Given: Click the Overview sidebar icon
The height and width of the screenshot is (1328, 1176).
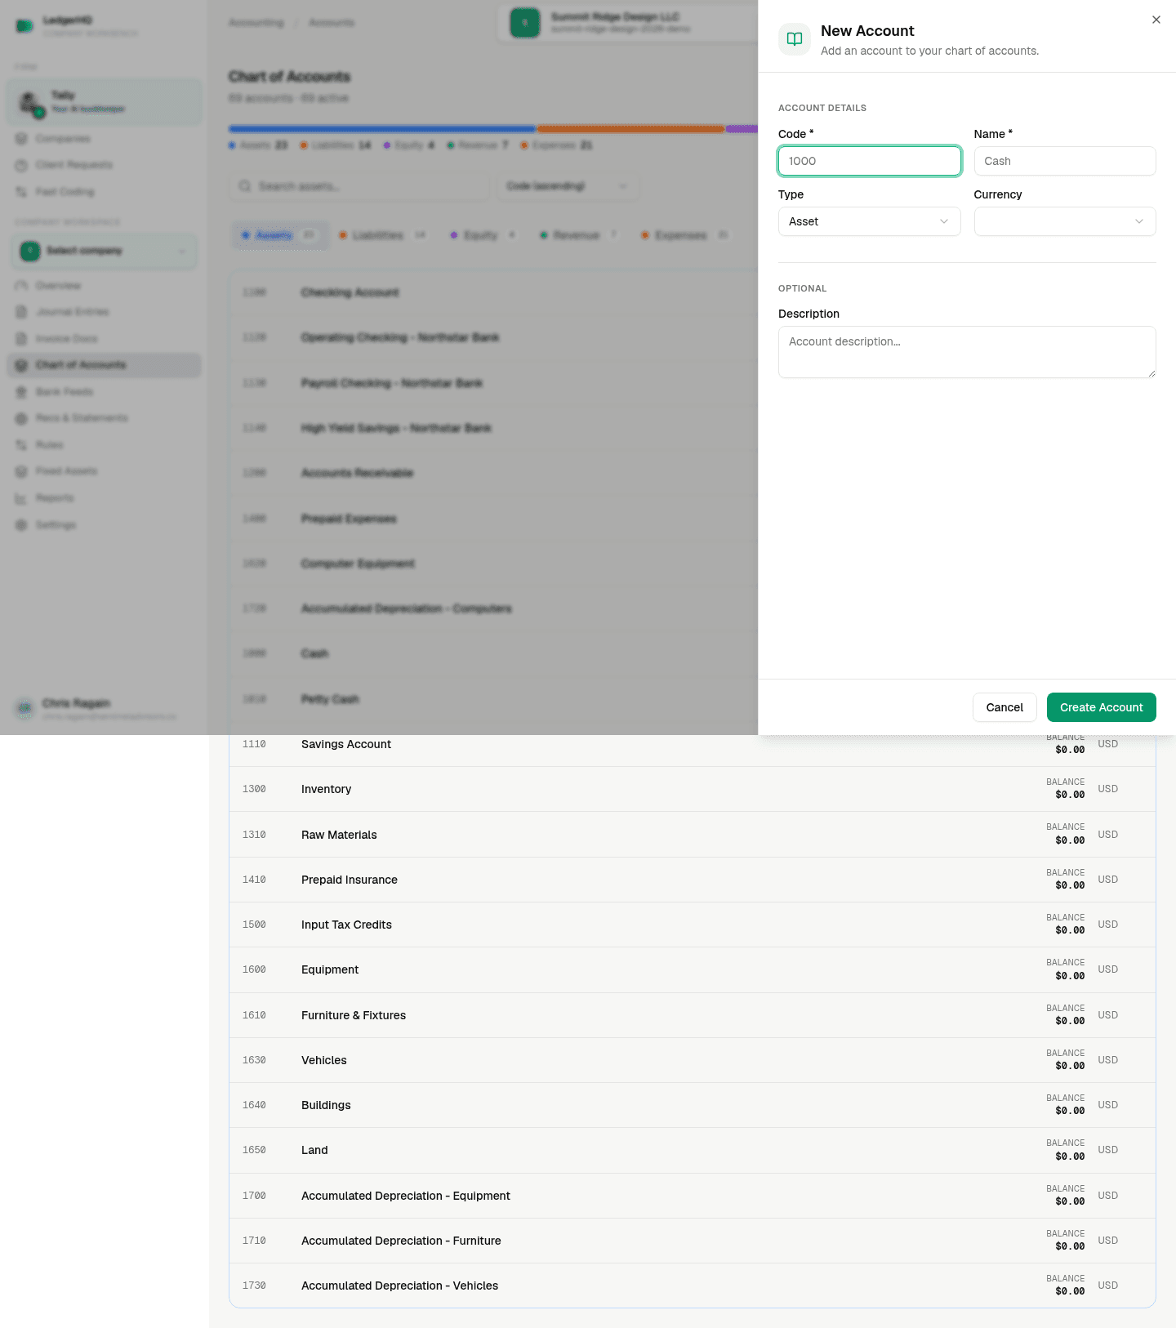Looking at the screenshot, I should [21, 286].
